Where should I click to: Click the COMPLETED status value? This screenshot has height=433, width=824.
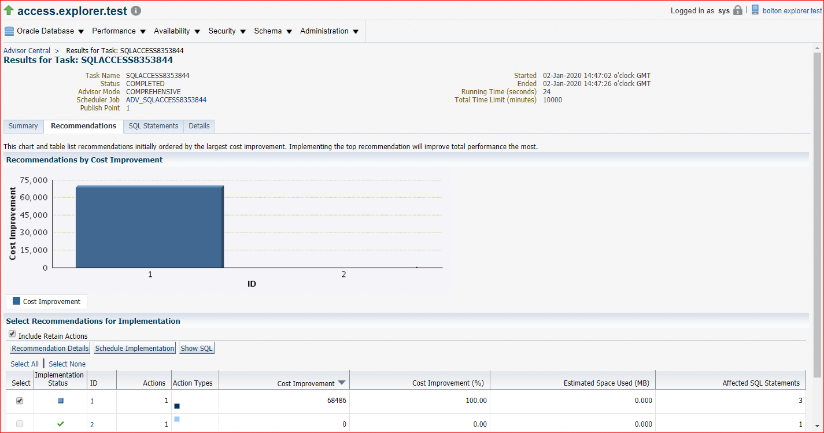[145, 84]
